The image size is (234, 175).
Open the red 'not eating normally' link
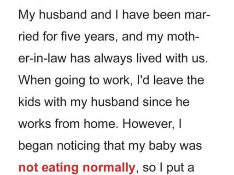(77, 168)
